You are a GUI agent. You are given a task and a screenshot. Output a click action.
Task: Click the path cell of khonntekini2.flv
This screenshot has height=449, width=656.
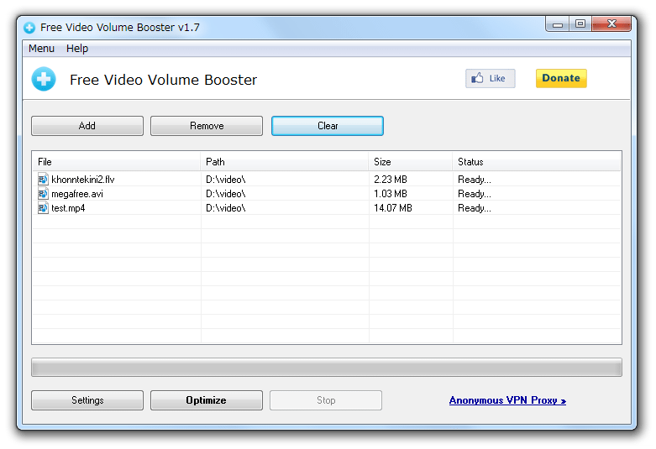tap(225, 180)
